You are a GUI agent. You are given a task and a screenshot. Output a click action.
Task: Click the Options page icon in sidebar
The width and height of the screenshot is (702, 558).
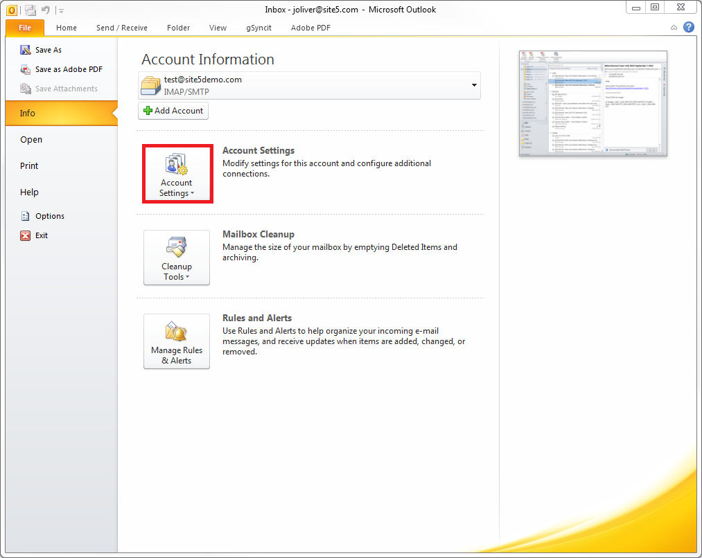26,216
